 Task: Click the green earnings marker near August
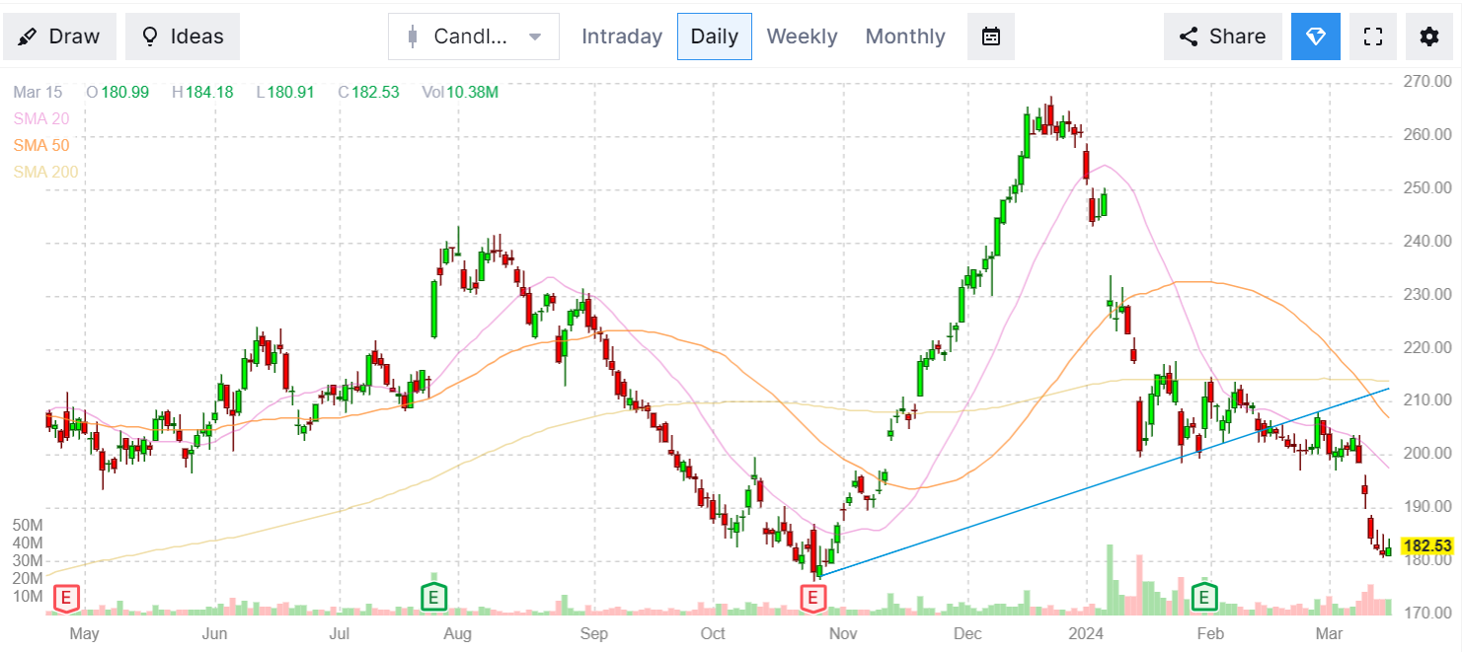[433, 597]
